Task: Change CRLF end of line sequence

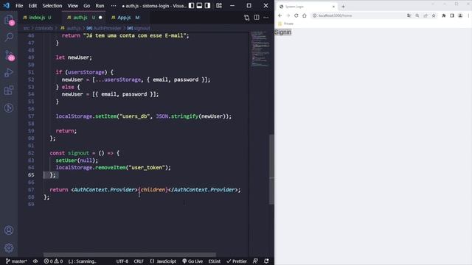Action: tap(139, 261)
